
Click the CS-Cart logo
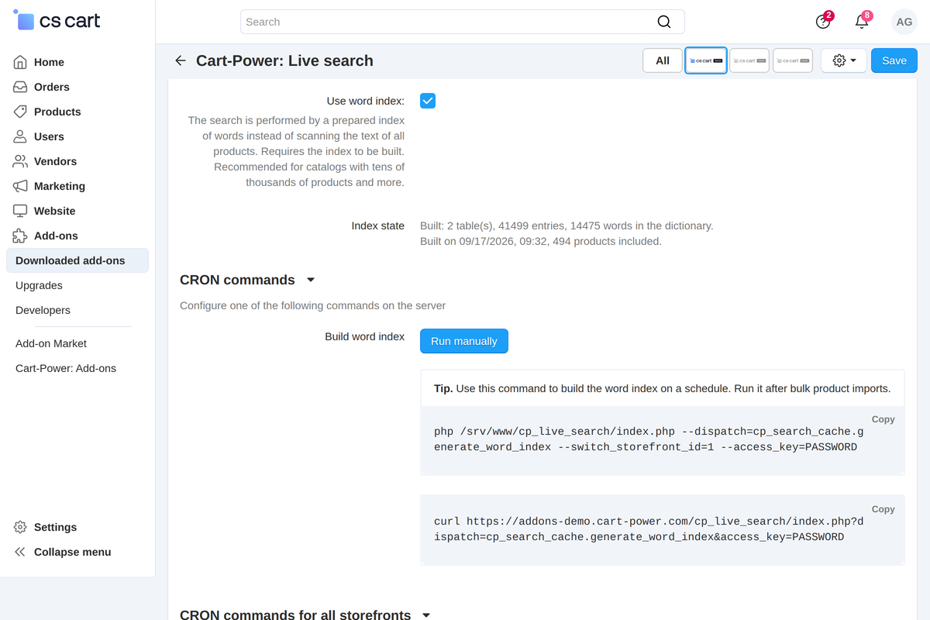tap(57, 21)
